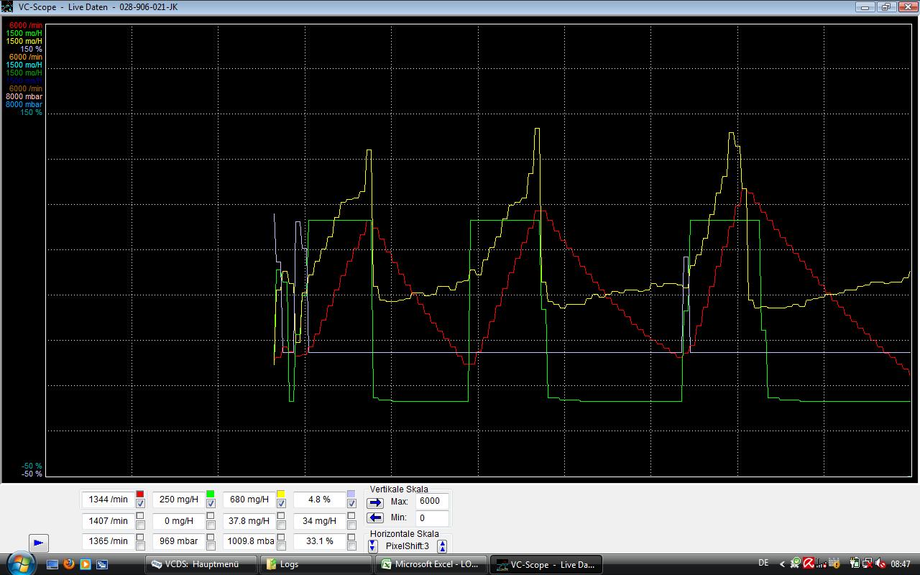Enable the 1365 /min channel checkbox
This screenshot has width=920, height=575.
tap(140, 546)
